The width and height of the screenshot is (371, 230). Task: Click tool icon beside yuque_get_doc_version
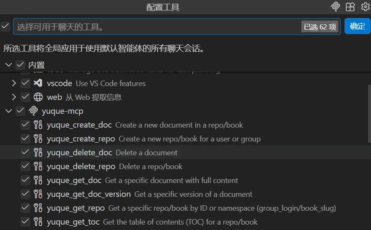38,194
